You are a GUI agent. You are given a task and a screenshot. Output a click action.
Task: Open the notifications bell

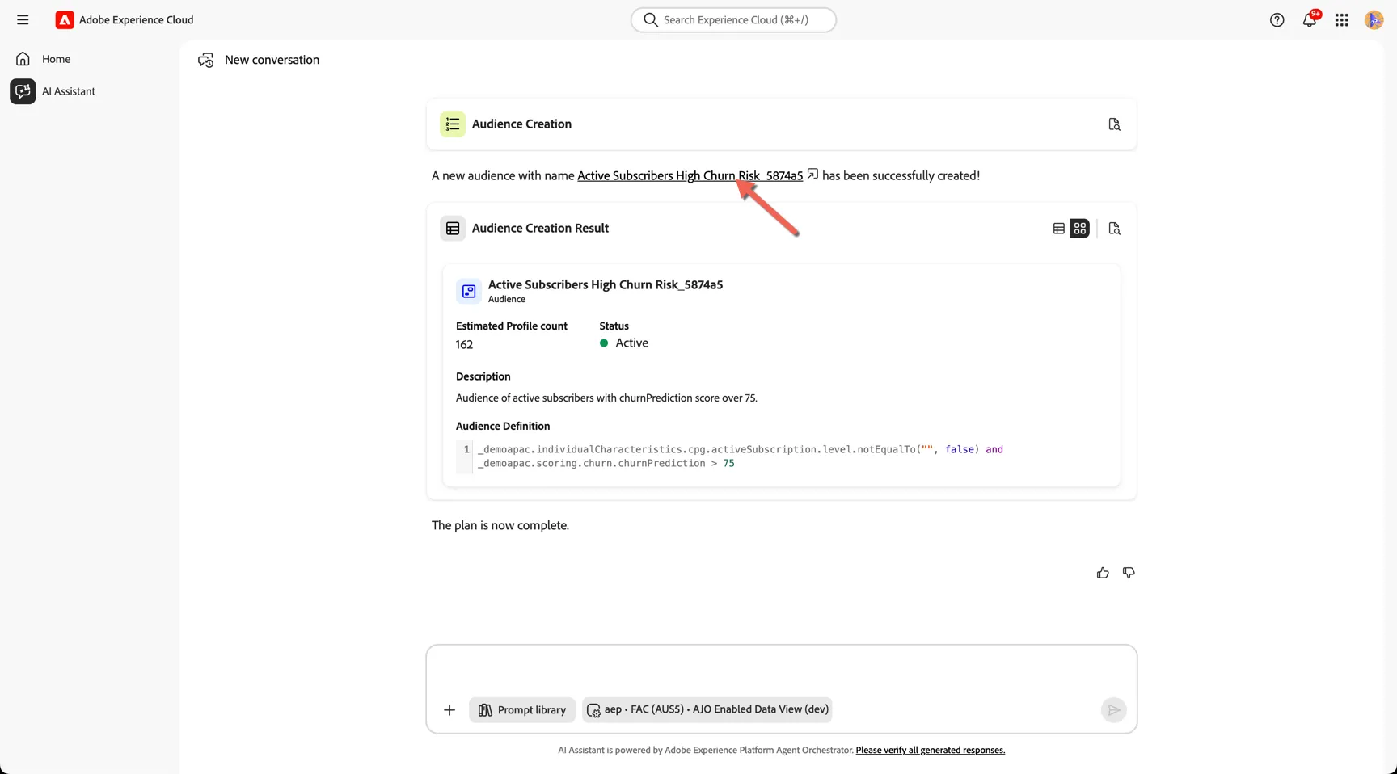click(x=1310, y=20)
